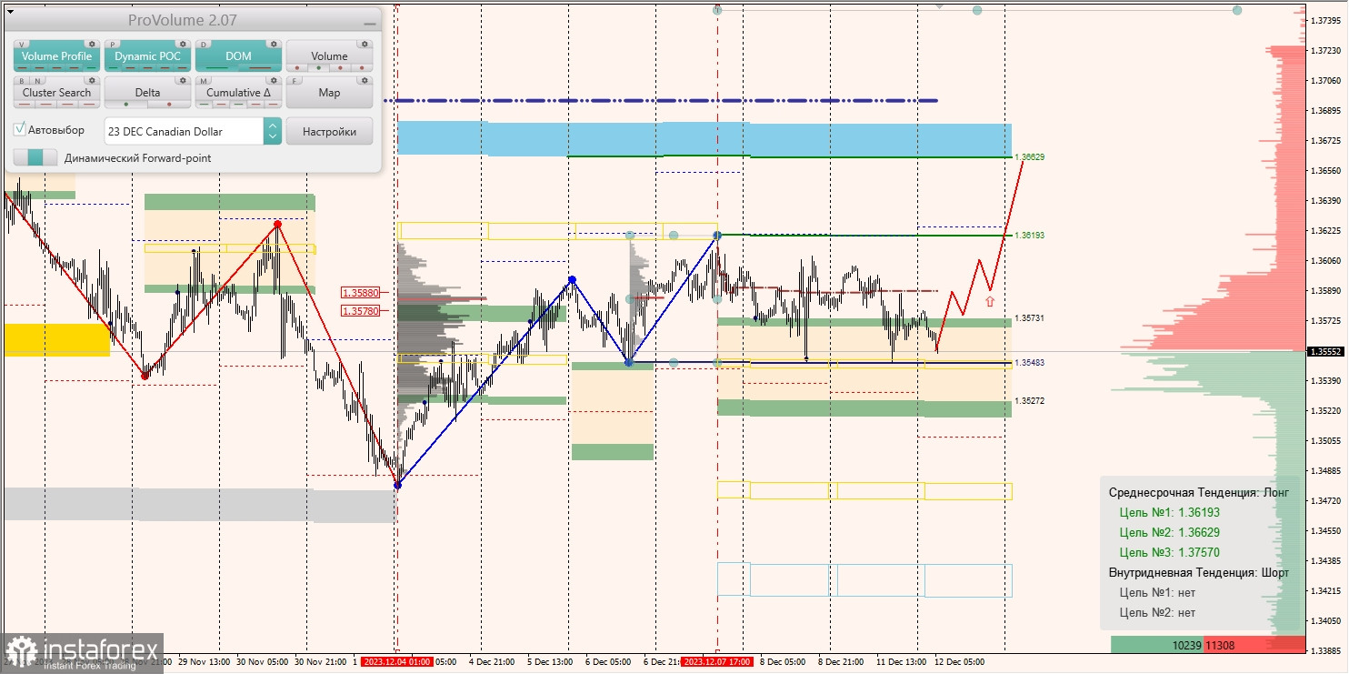This screenshot has width=1349, height=674.
Task: Select the 2023.12.04 01:00 date marker
Action: (397, 662)
